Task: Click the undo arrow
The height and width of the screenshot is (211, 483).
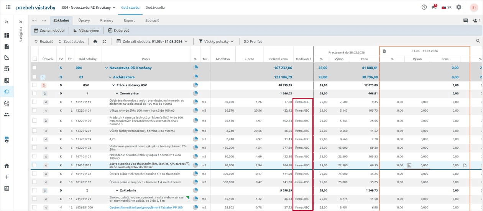Action: pos(35,20)
